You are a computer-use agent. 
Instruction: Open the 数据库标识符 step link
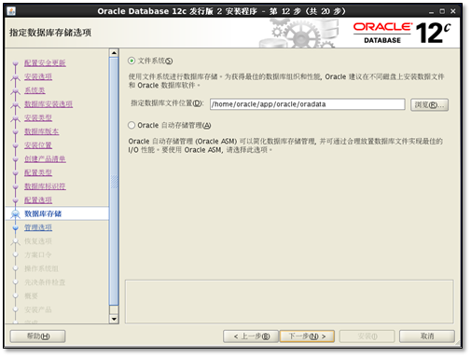pos(45,186)
